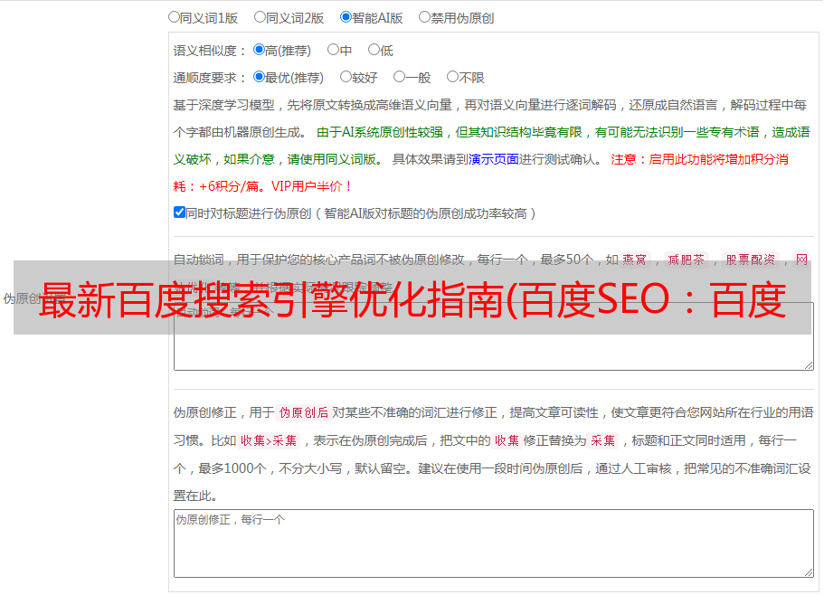Click into the 伪原创修正 textarea
Screen dimensions: 824x595
click(494, 543)
